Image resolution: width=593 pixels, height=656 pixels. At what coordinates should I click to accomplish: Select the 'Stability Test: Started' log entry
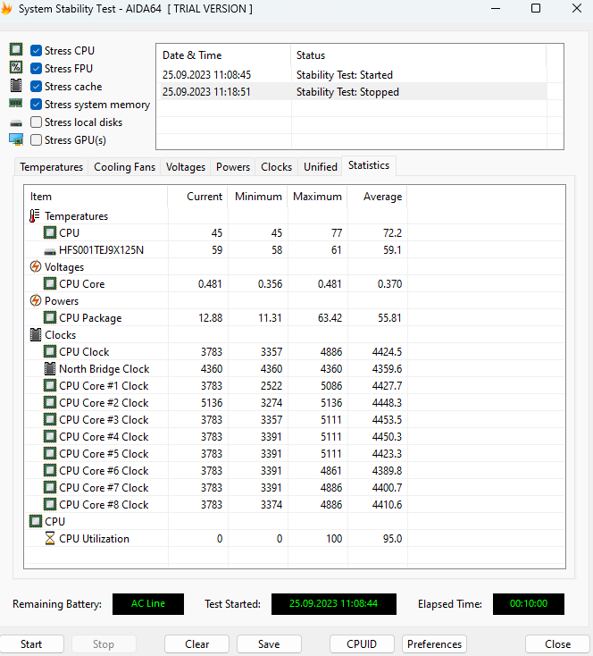click(352, 75)
